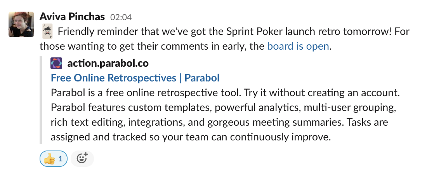Click the reaction count number 1
Screen dimensions: 427x173
[x=60, y=159]
